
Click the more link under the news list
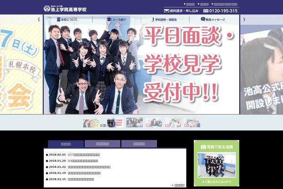click(178, 185)
